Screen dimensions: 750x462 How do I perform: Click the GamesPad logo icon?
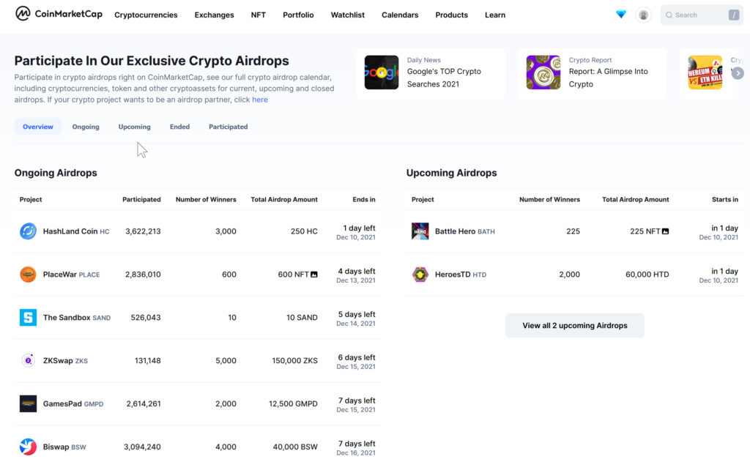point(28,403)
